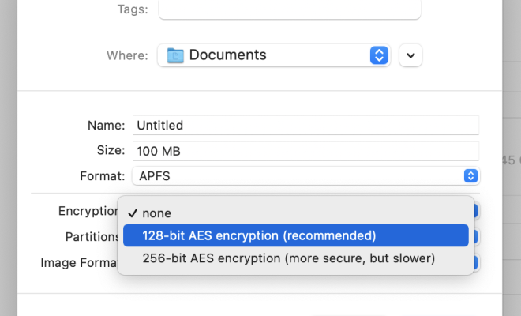
Task: Click the Documents folder icon
Action: 175,55
